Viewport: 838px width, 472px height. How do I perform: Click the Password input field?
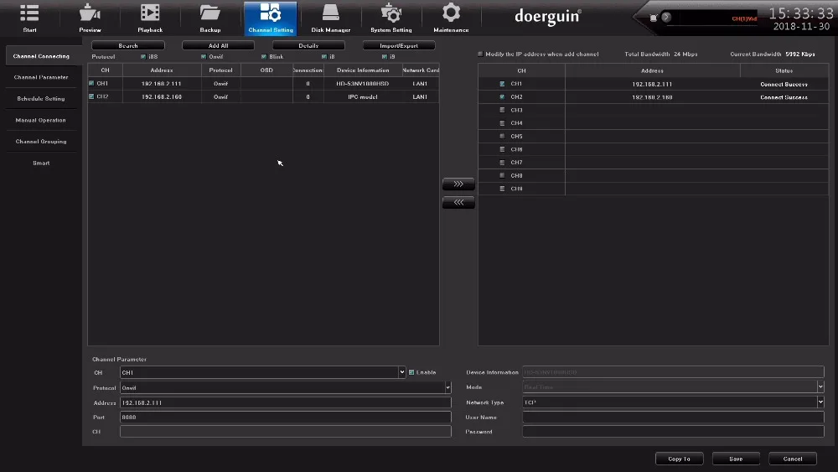point(673,432)
